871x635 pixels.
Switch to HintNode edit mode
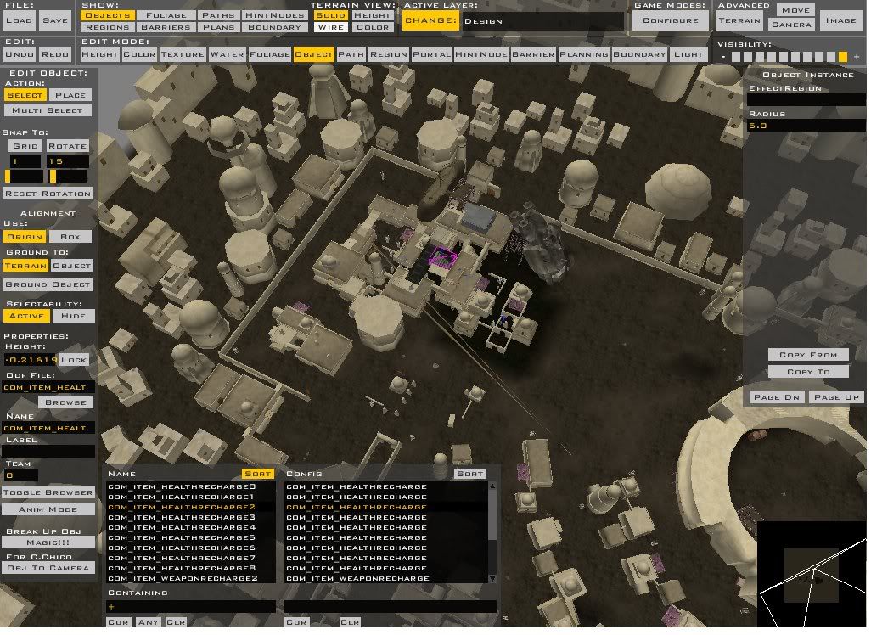click(x=481, y=53)
